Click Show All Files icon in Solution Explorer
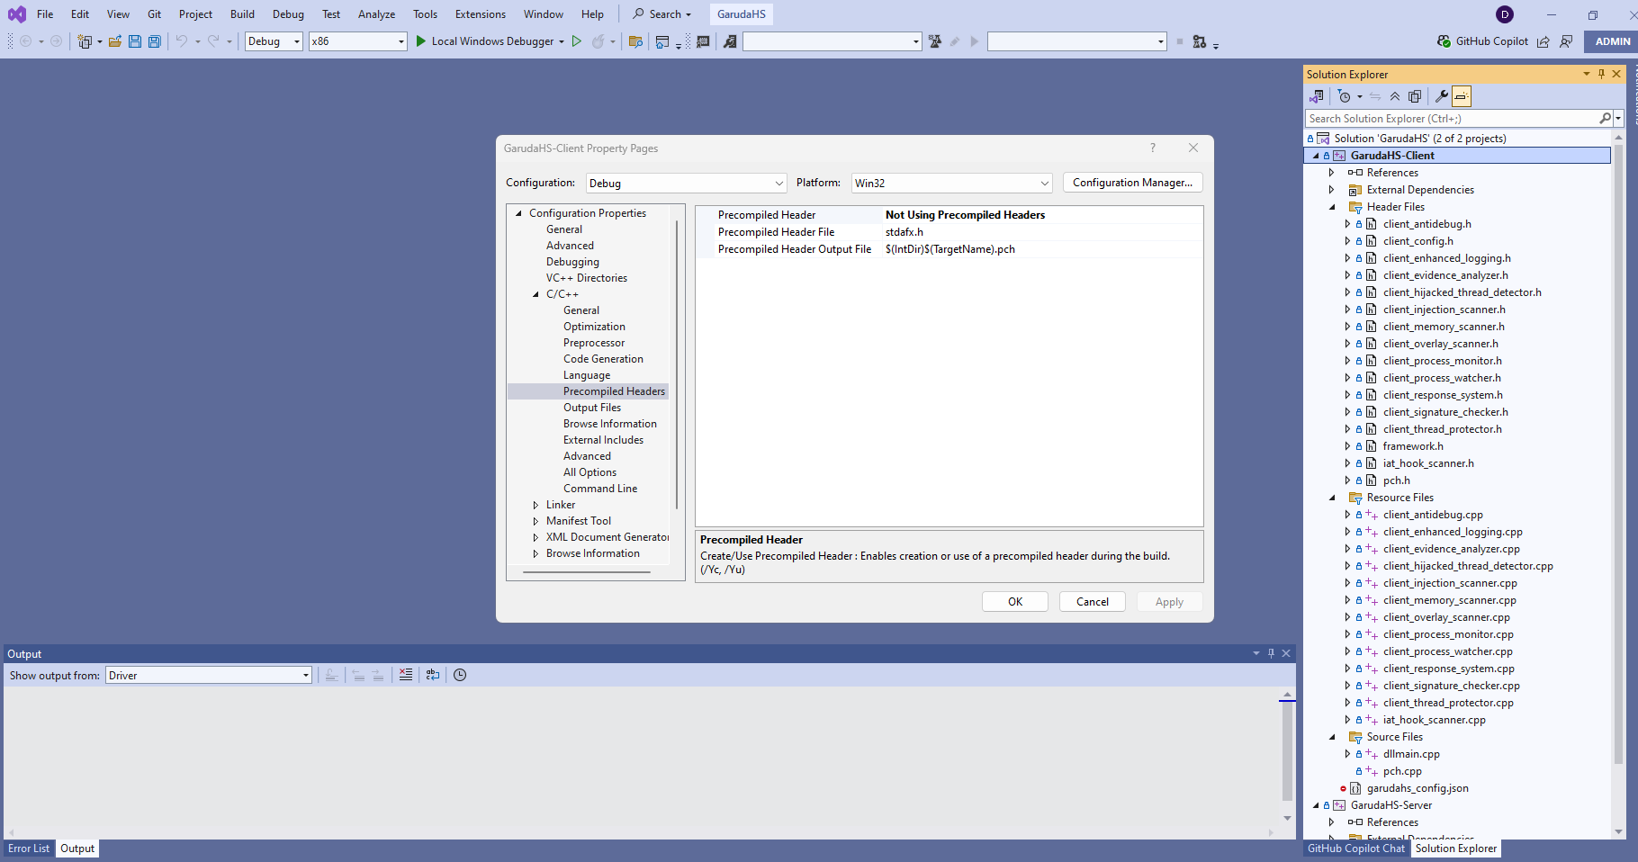Screen dimensions: 1638x862 tap(1415, 96)
